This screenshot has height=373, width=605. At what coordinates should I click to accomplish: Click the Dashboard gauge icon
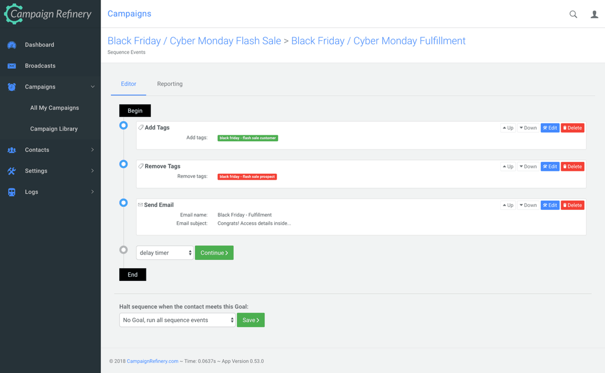coord(12,45)
